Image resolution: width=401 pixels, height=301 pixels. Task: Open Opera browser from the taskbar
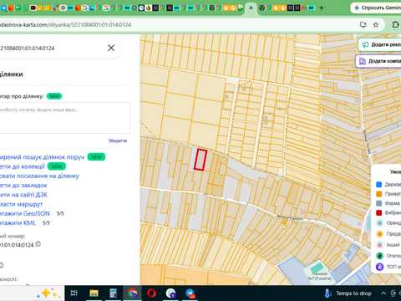(x=152, y=293)
